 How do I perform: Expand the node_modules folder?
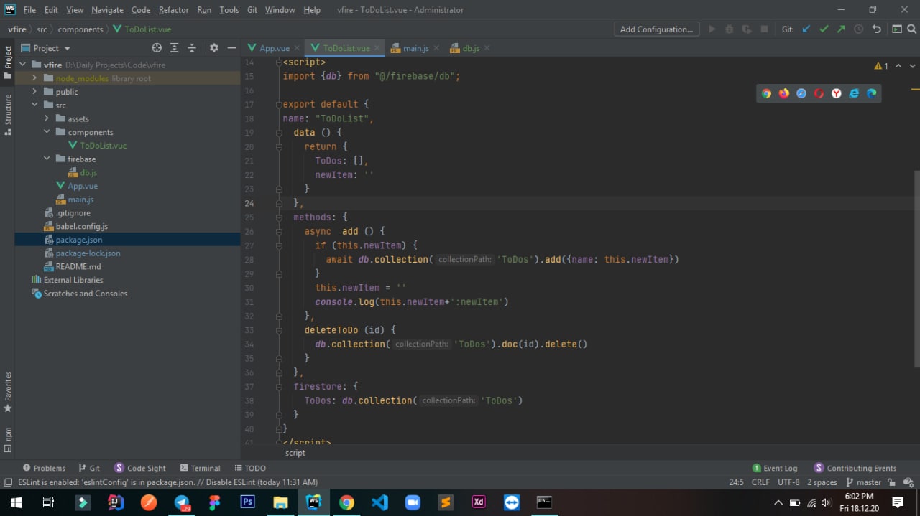point(34,78)
